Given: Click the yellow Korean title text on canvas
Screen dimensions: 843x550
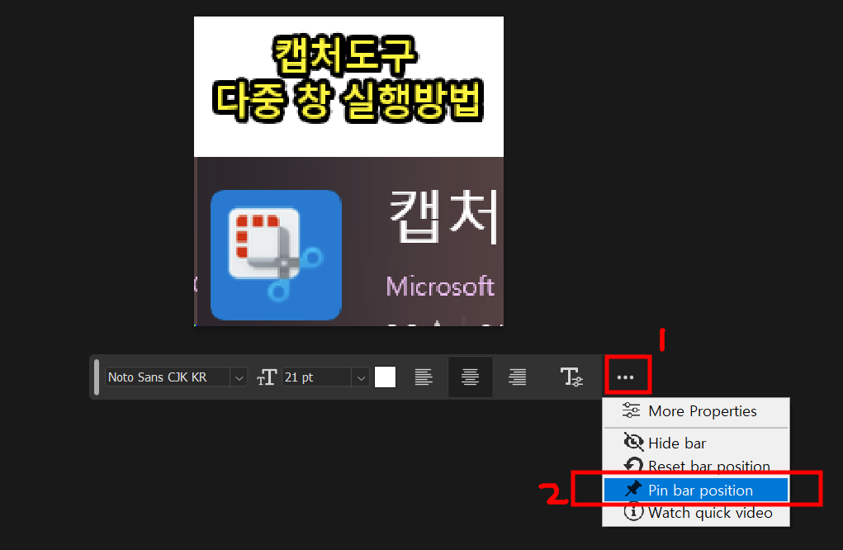Looking at the screenshot, I should click(348, 78).
